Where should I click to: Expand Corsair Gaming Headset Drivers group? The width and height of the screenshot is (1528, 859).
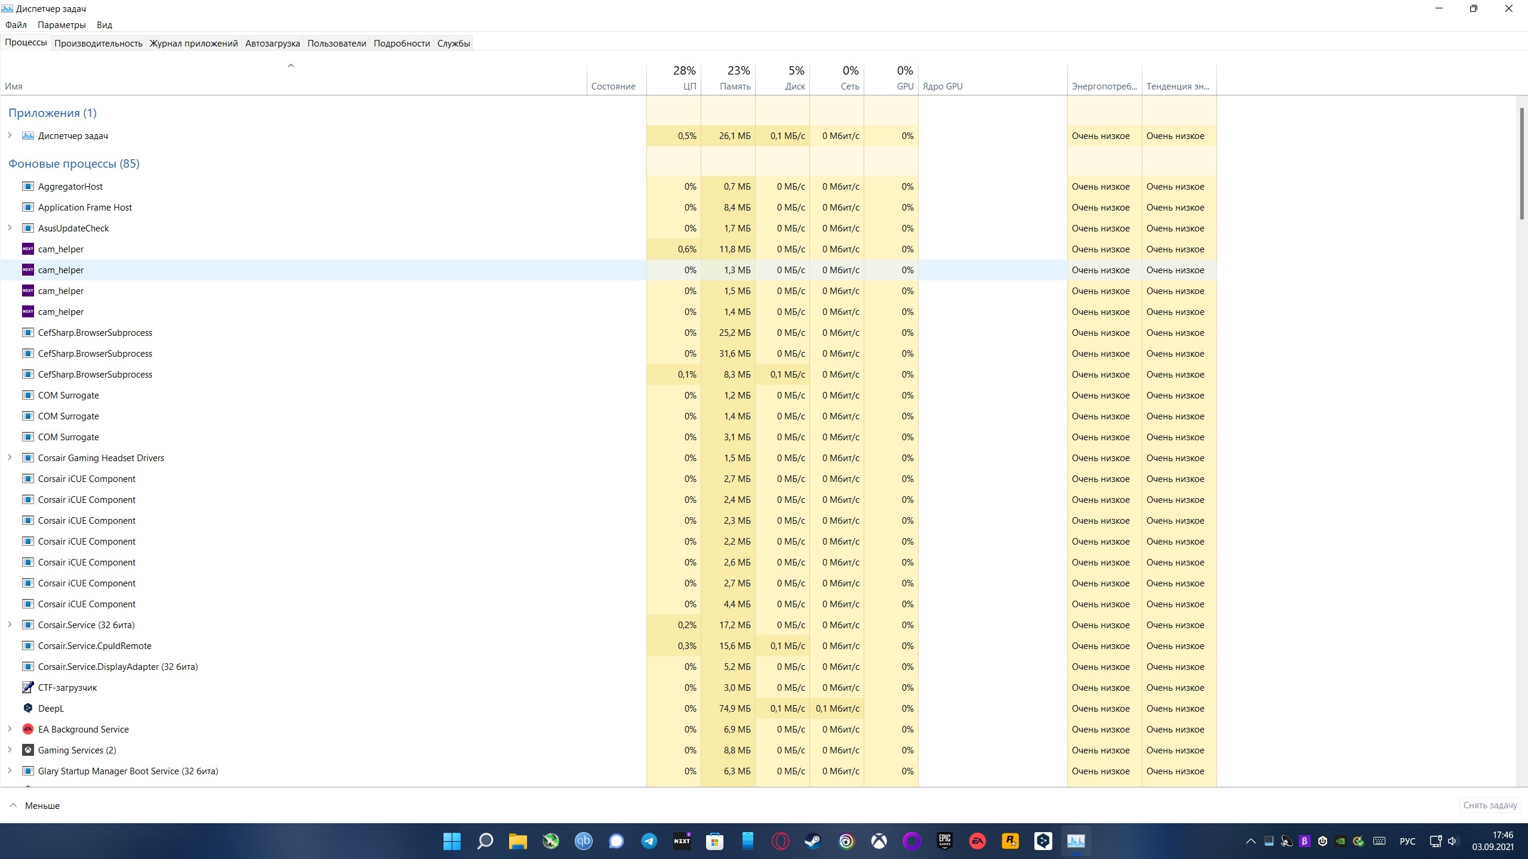(10, 458)
